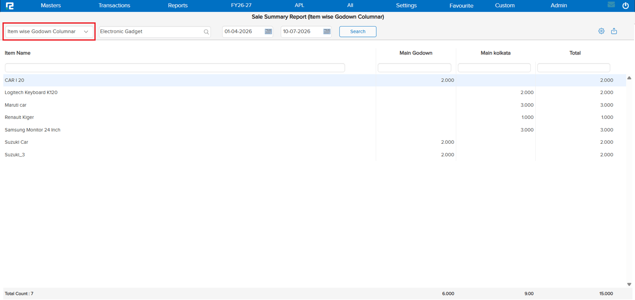The image size is (635, 300).
Task: Click the 01-04-2026 from-date field
Action: point(248,32)
